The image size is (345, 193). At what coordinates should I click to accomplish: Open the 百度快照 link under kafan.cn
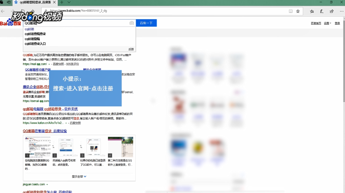pos(75,123)
